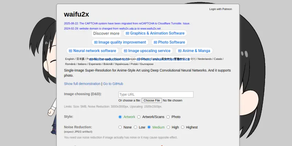Click the 'Style:' label
Screen dimensions: 292x146
click(69, 117)
